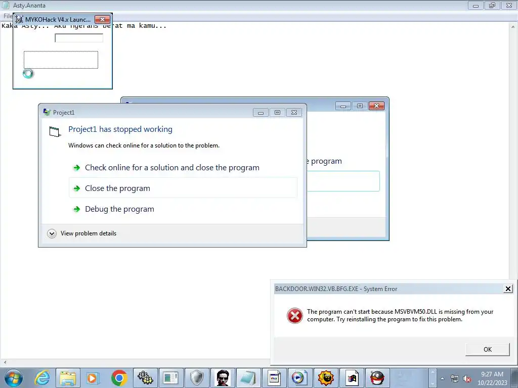Click highlighted option box in rear crash dialog
The height and width of the screenshot is (388, 518).
343,181
